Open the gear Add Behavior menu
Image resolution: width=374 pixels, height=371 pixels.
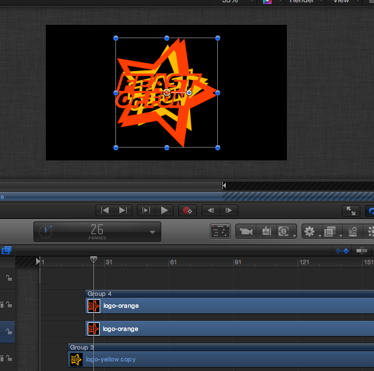point(309,232)
